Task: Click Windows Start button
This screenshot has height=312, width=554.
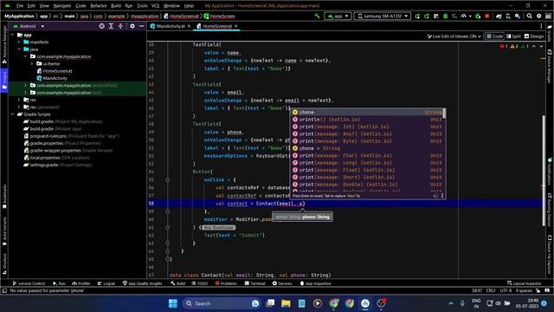Action: point(173,303)
